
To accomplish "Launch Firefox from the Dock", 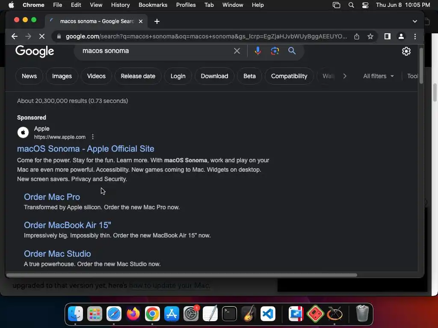I will 133,313.
